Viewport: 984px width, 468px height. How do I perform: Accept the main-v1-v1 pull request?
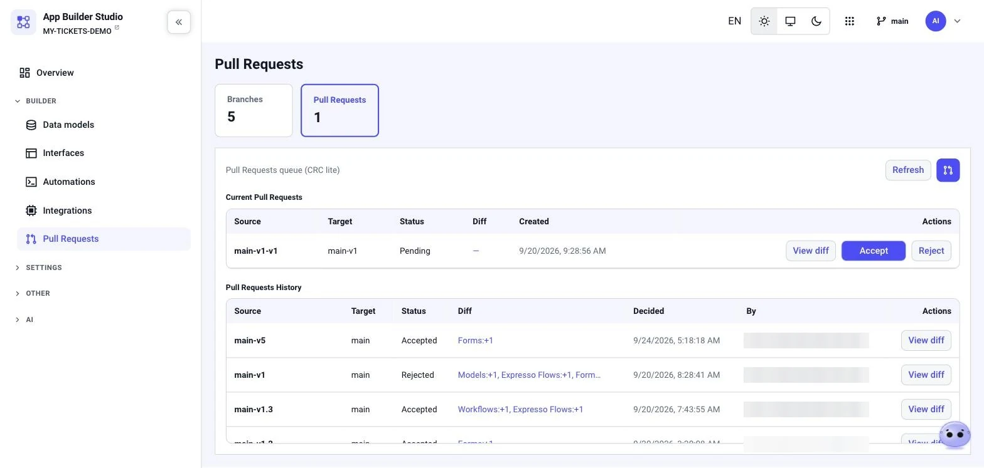[873, 251]
